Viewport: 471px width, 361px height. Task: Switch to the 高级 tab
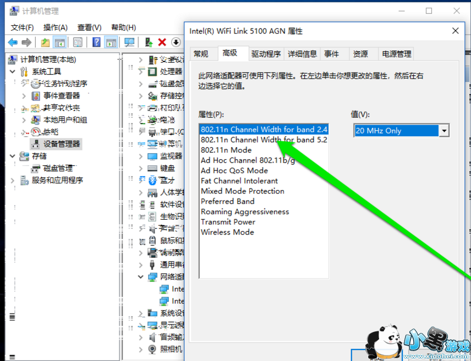[230, 53]
